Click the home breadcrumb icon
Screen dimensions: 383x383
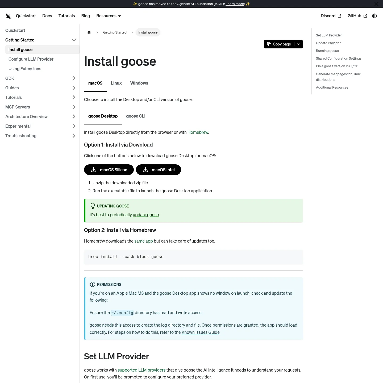[x=89, y=32]
